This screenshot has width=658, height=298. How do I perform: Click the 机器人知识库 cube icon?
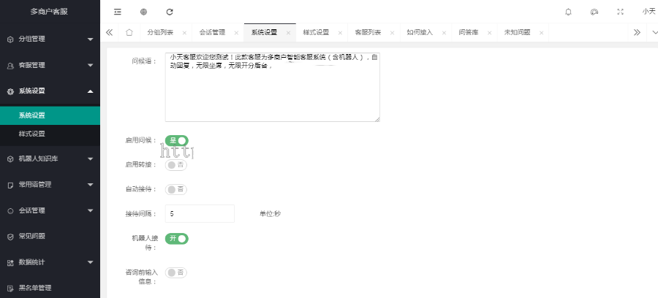10,158
